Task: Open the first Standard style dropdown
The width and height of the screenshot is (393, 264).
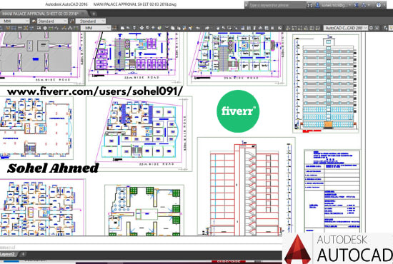Action: tap(53, 21)
